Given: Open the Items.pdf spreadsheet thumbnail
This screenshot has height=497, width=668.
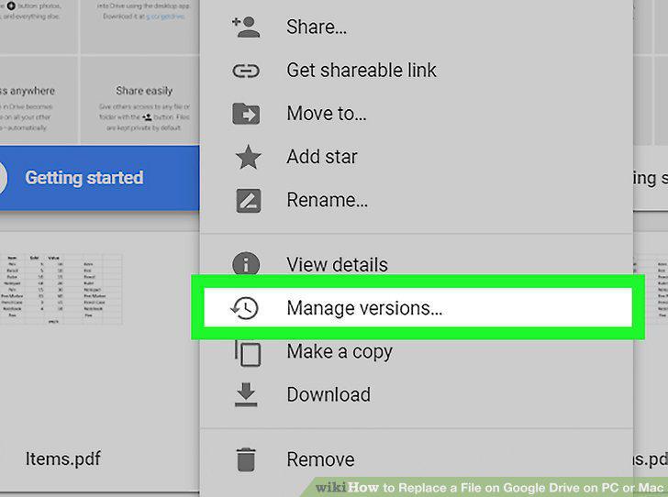Looking at the screenshot, I should [61, 289].
